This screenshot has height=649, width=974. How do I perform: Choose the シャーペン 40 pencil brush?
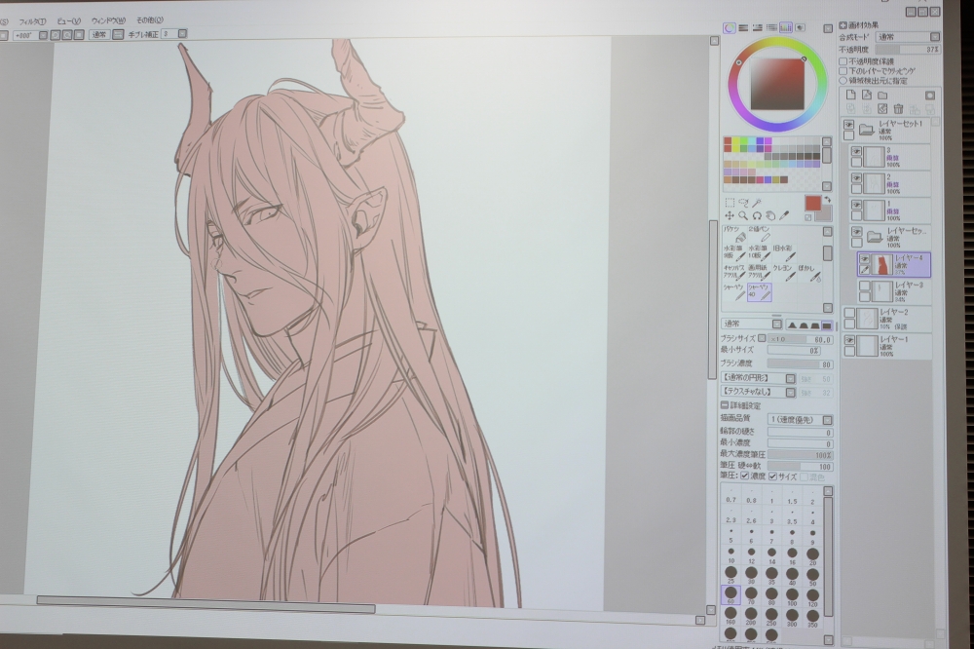(x=759, y=292)
